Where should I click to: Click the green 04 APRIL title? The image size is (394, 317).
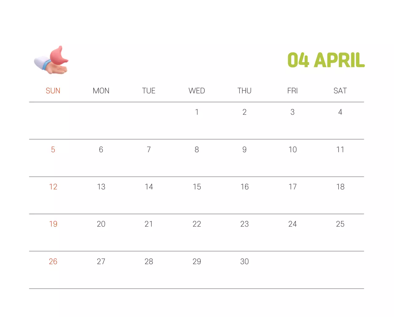[x=326, y=60]
